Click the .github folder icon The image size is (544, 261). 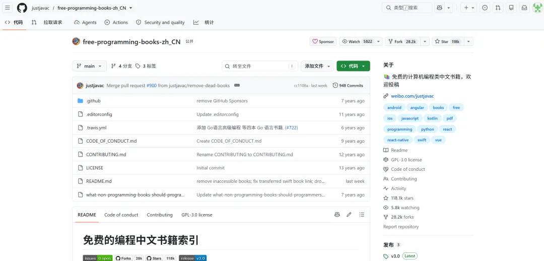pyautogui.click(x=81, y=101)
